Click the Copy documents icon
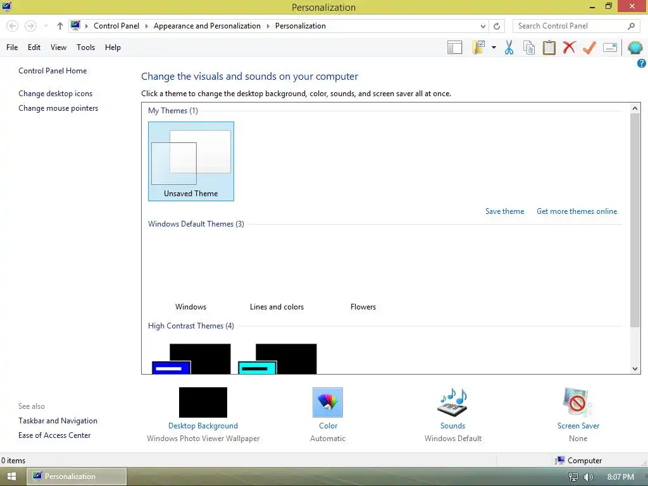The image size is (648, 486). point(529,47)
